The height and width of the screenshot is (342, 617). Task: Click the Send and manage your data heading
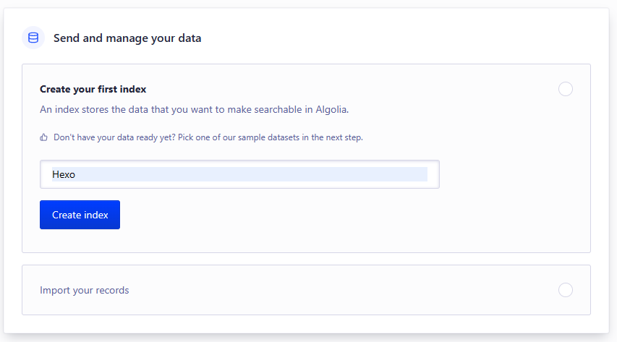[127, 38]
